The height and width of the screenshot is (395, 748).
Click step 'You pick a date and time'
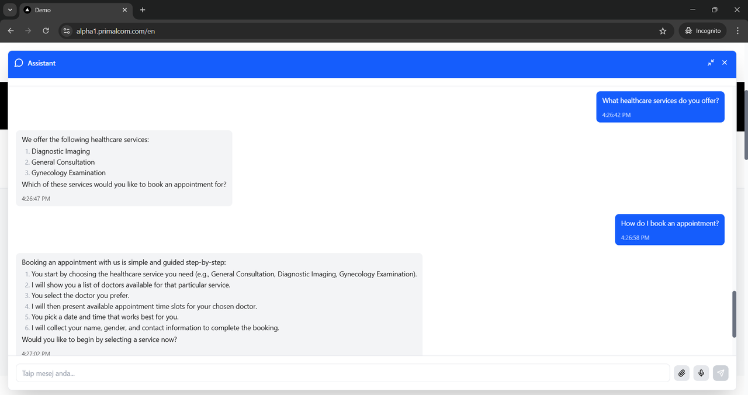[105, 317]
